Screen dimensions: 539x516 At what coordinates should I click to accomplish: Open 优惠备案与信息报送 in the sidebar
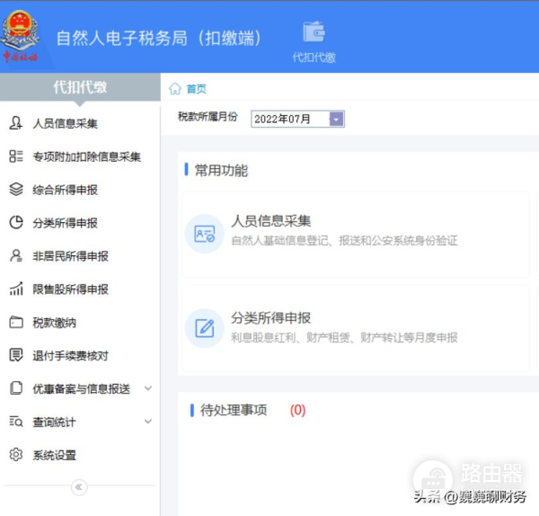point(80,388)
